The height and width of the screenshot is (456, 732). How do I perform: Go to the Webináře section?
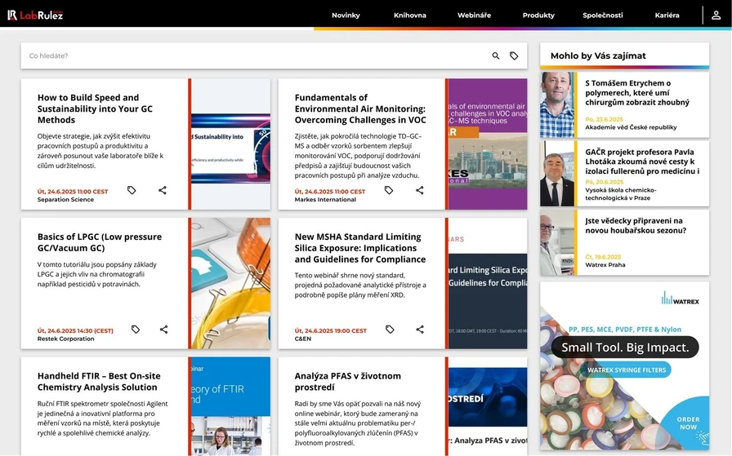pyautogui.click(x=475, y=15)
